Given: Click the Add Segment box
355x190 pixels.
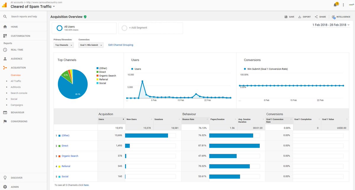Looking at the screenshot, I should pyautogui.click(x=151, y=28).
